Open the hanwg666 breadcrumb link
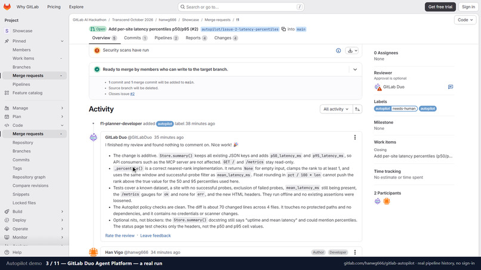The image size is (481, 270). coord(168,20)
